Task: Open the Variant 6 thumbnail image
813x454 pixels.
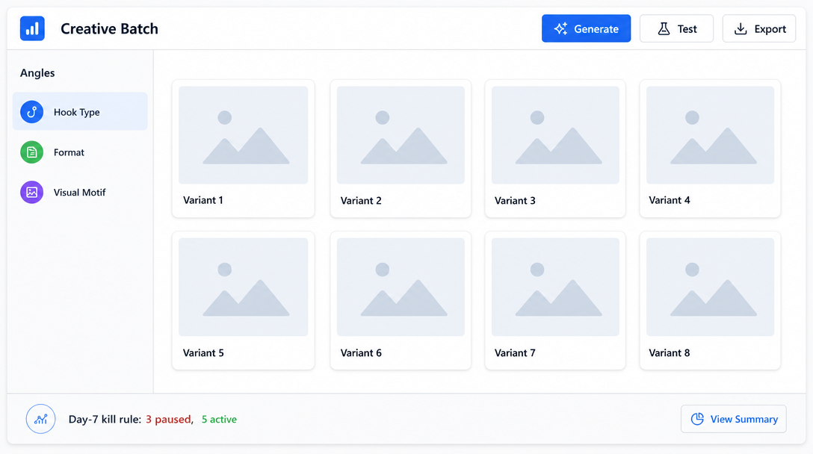Action: tap(401, 287)
